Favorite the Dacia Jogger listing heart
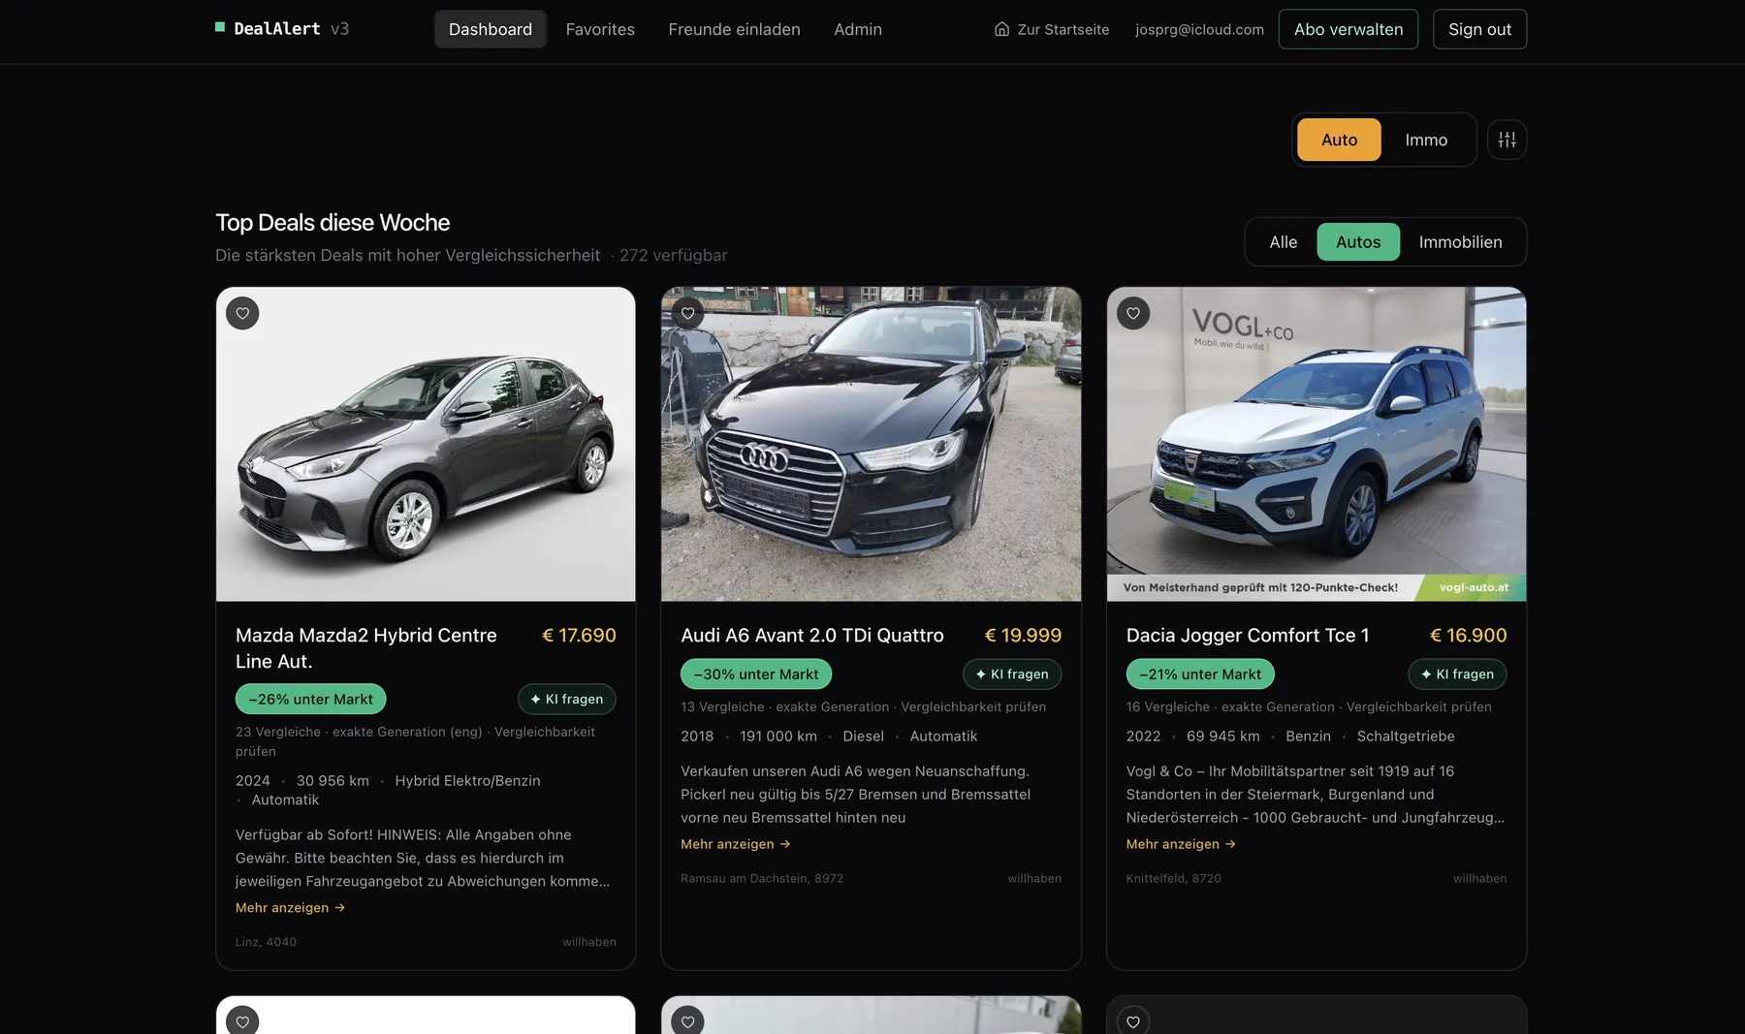The width and height of the screenshot is (1745, 1034). click(1133, 313)
